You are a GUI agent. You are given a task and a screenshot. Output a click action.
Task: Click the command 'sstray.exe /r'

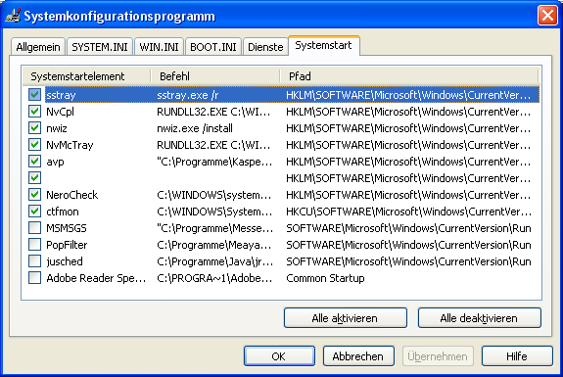[x=188, y=95]
